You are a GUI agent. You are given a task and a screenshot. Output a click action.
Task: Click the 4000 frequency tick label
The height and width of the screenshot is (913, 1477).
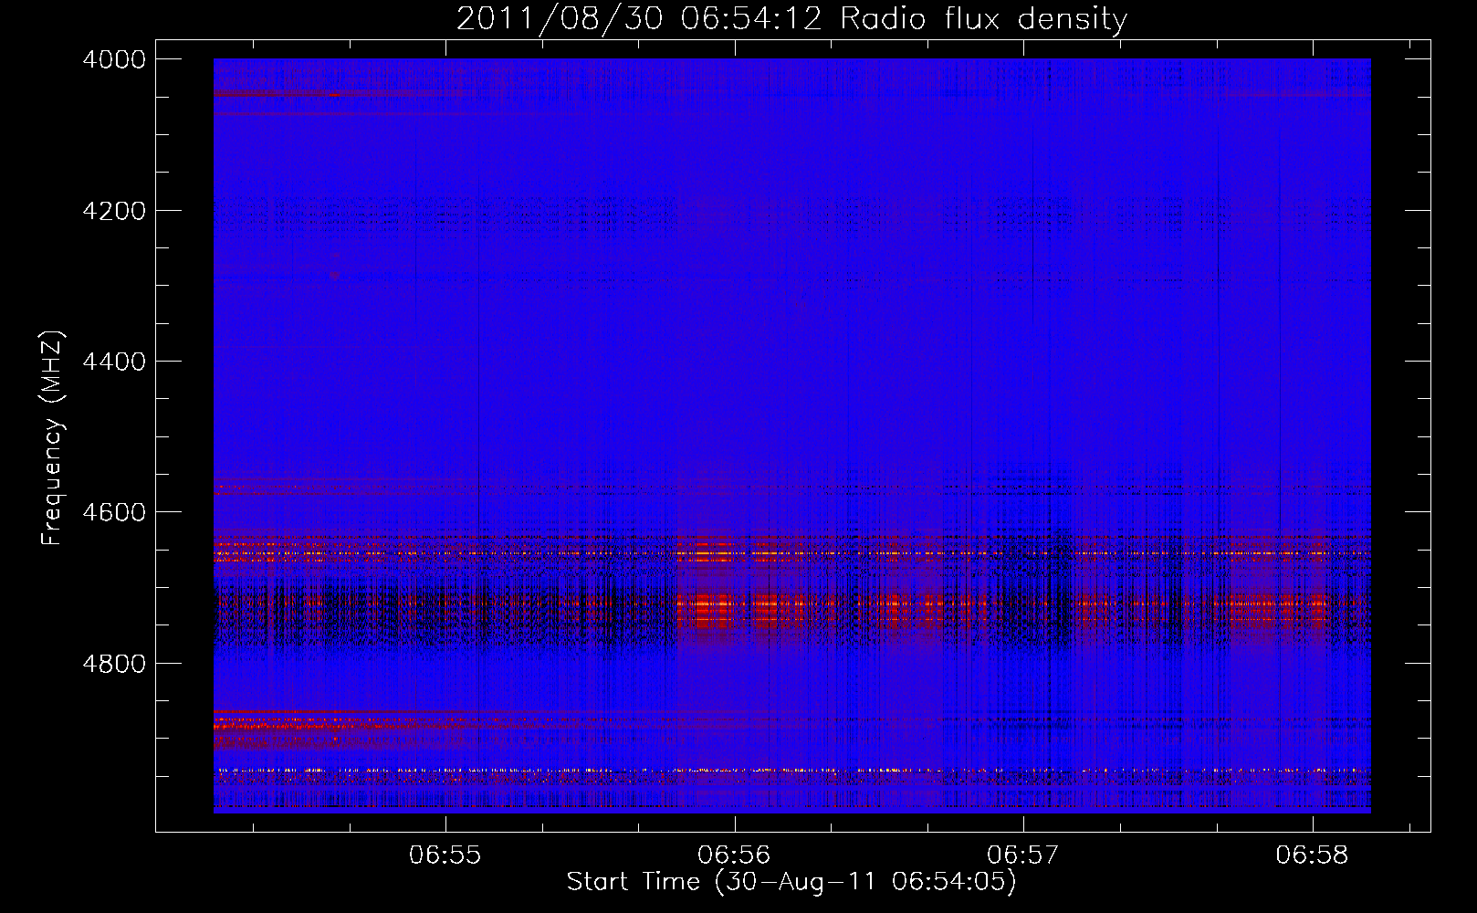click(114, 59)
